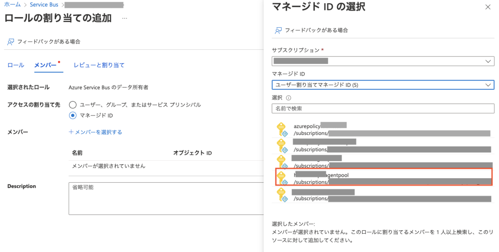The width and height of the screenshot is (499, 252).
Task: Click the key icon for agentpool identity
Action: tap(282, 178)
